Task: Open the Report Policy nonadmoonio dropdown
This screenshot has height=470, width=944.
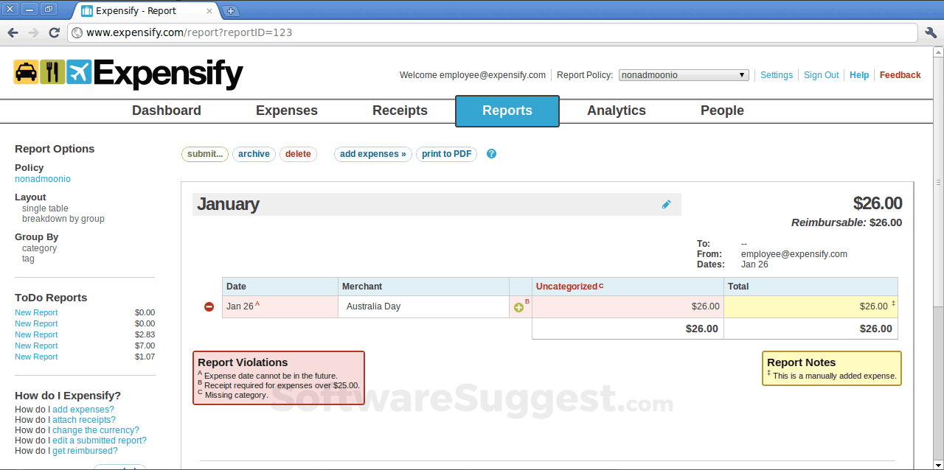Action: click(683, 74)
